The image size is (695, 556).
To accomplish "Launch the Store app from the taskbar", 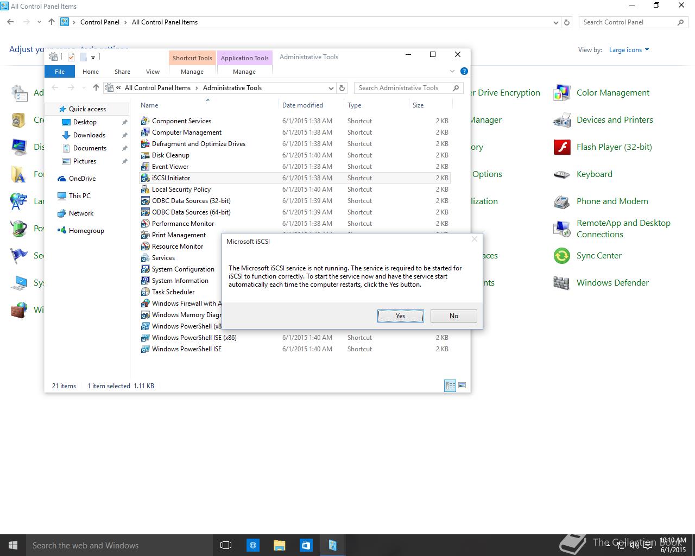I will coord(306,545).
